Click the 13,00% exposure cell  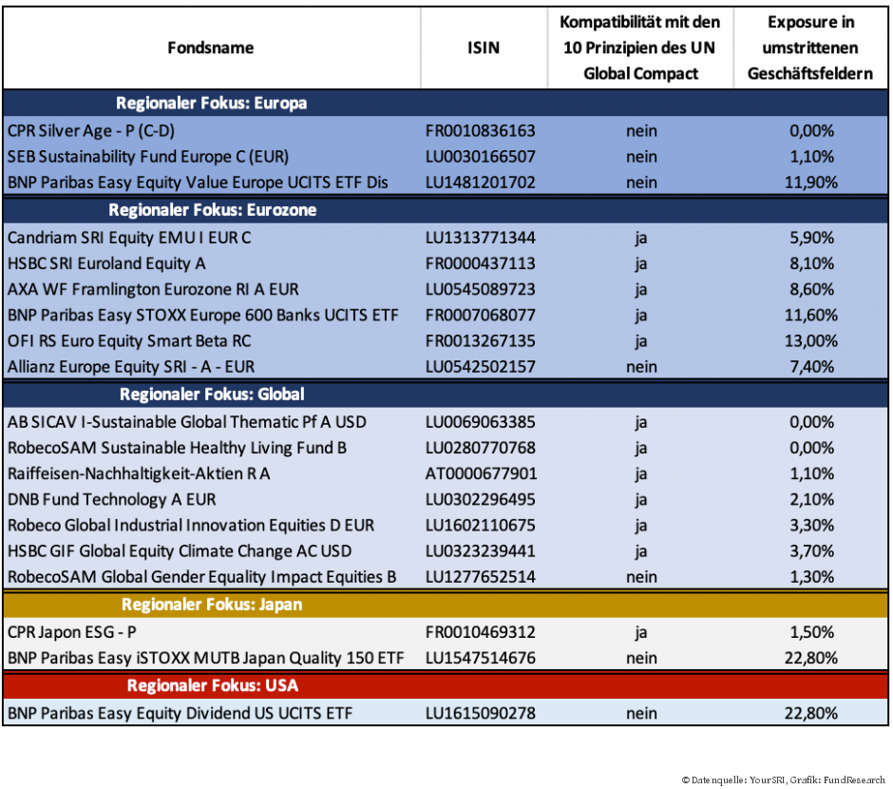point(811,340)
